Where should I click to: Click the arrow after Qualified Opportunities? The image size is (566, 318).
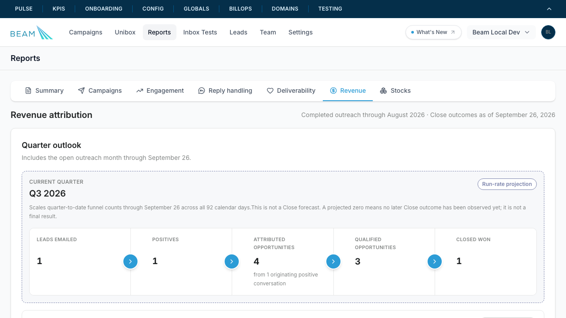pyautogui.click(x=435, y=261)
